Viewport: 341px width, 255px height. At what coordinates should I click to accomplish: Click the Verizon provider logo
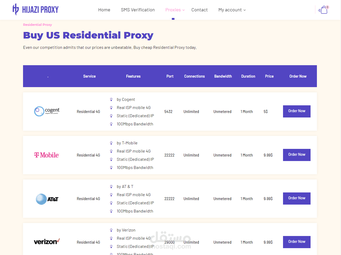pos(47,242)
